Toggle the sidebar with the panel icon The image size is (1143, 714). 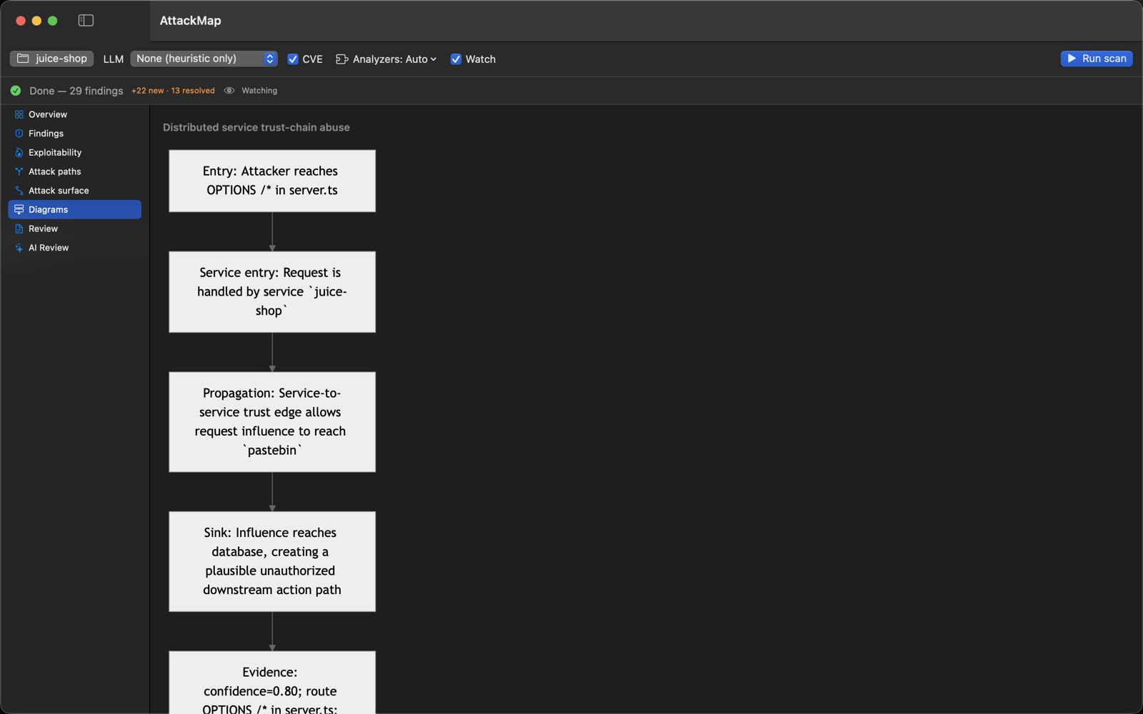(x=86, y=21)
